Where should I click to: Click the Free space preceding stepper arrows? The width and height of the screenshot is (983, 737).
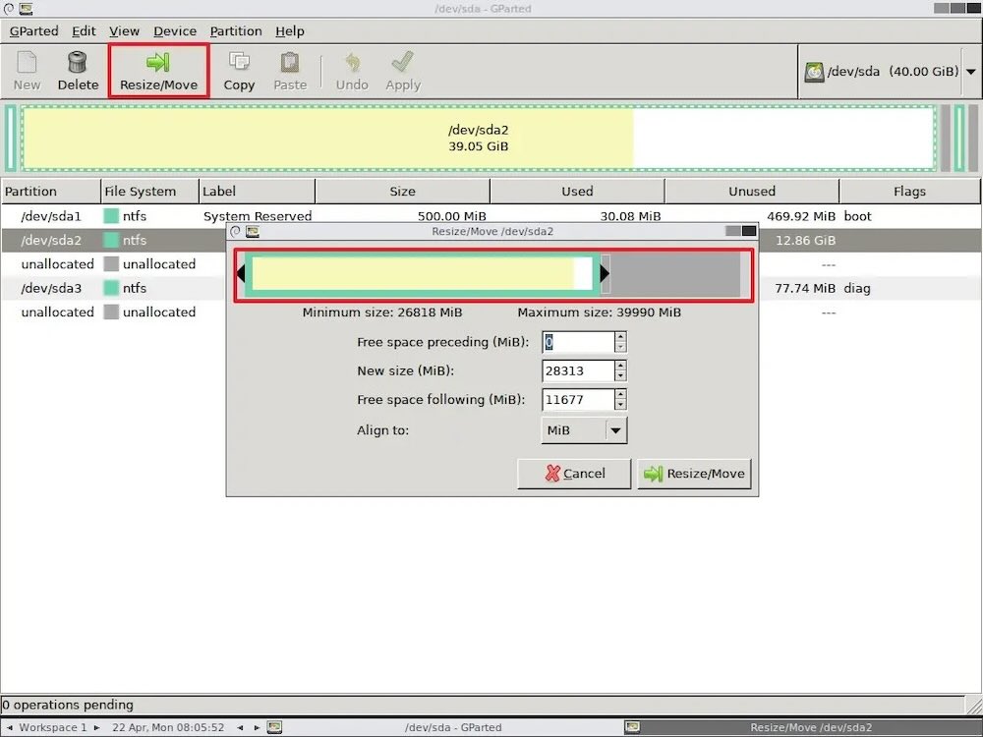tap(620, 342)
